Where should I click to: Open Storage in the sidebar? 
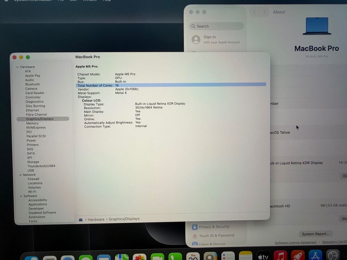tap(33, 162)
